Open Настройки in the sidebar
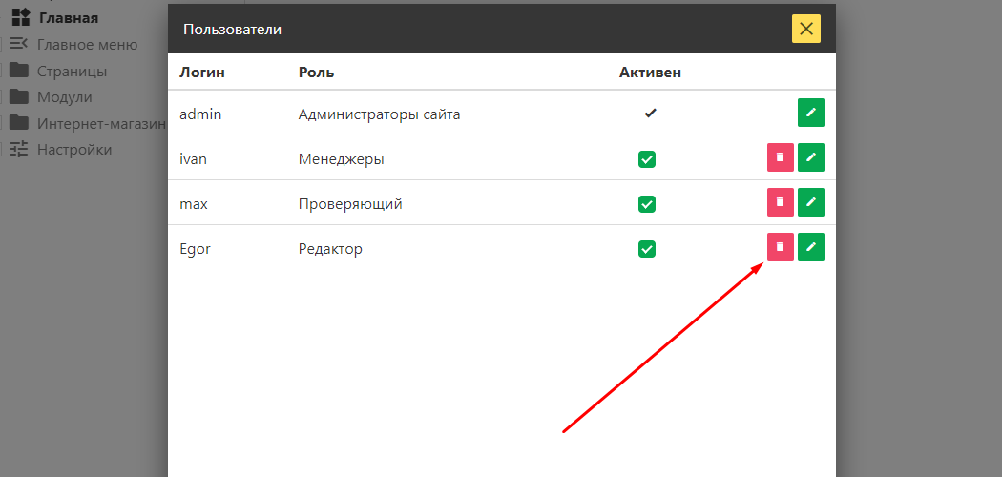The image size is (1002, 477). point(74,150)
